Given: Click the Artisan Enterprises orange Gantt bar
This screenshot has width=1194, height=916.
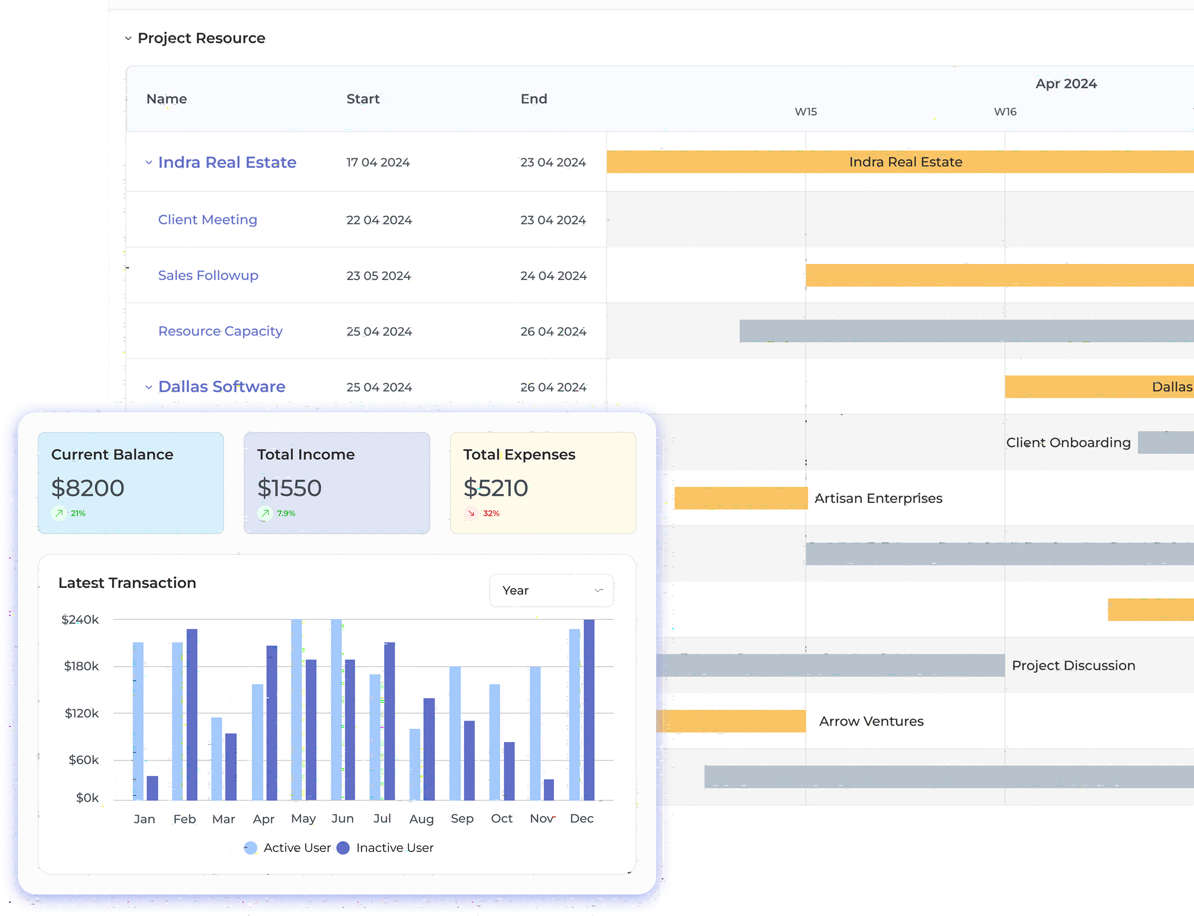Looking at the screenshot, I should 740,498.
